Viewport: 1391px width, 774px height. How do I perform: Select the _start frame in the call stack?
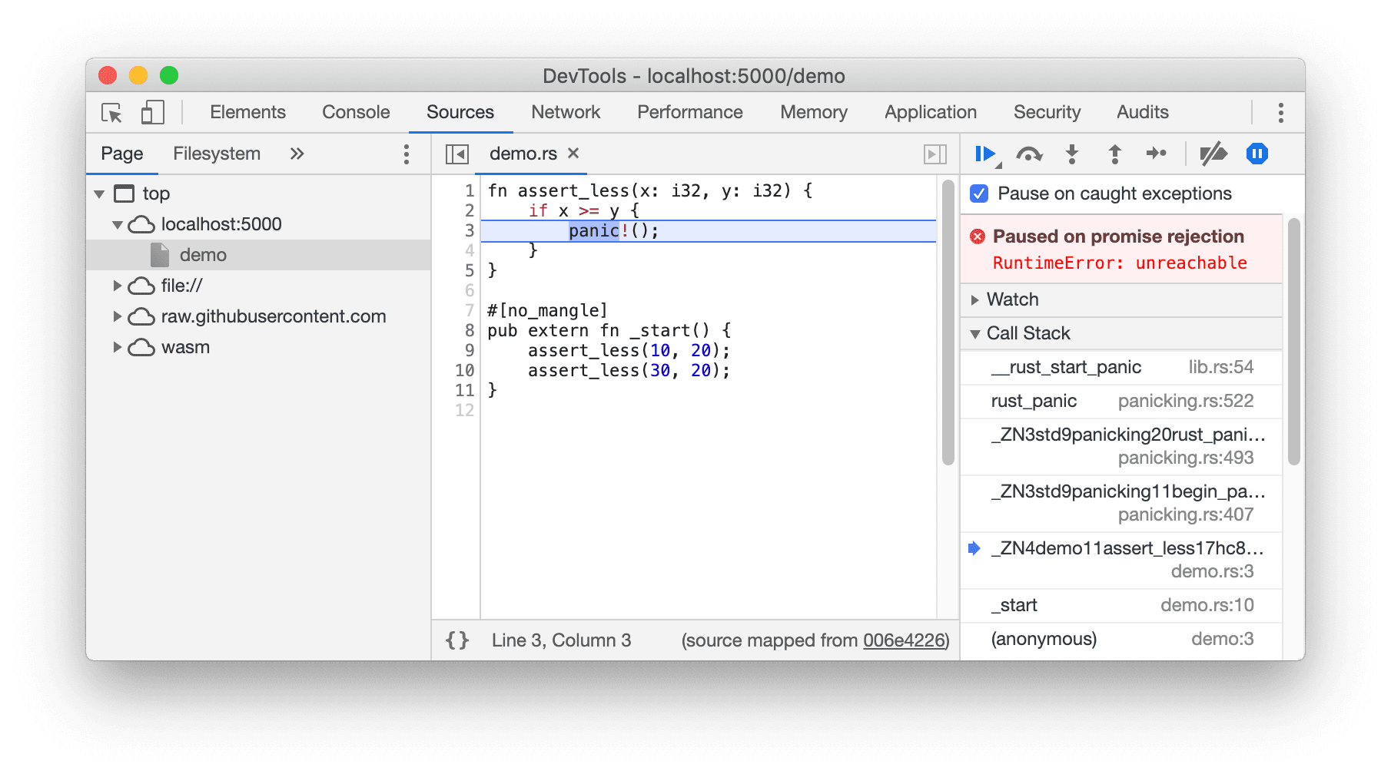pos(1014,605)
